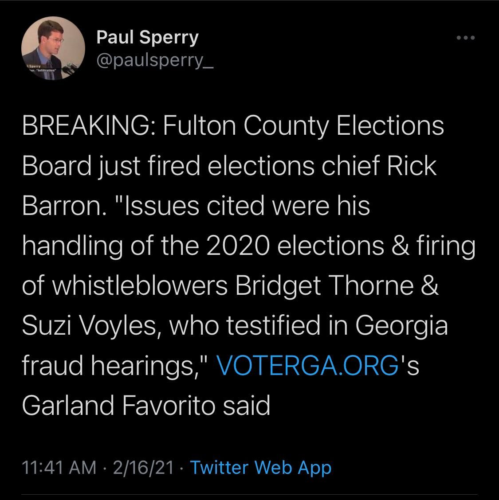The image size is (499, 500).
Task: Click the Twitter Web App source link
Action: click(x=260, y=467)
